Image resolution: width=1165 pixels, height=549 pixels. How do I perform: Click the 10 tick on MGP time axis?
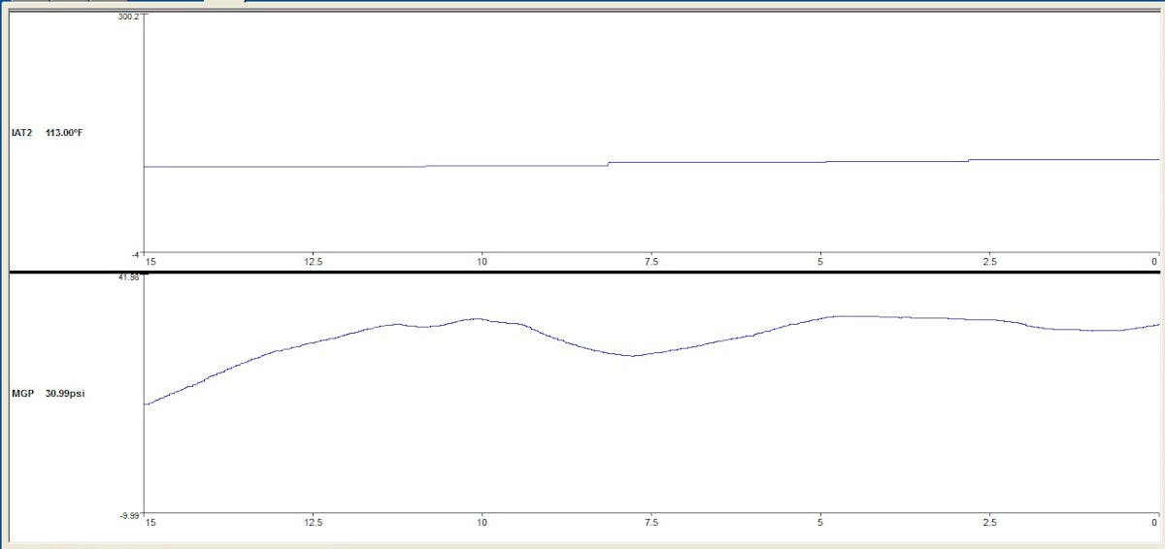482,523
